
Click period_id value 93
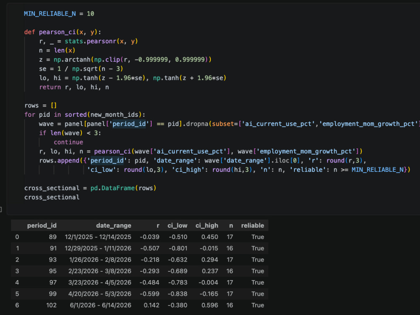click(53, 260)
